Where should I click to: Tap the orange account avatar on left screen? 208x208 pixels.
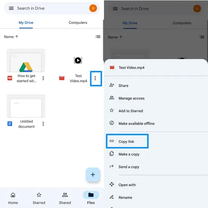click(x=93, y=8)
